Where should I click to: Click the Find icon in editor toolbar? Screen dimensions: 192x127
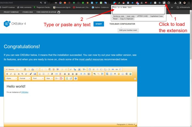click(x=71, y=69)
